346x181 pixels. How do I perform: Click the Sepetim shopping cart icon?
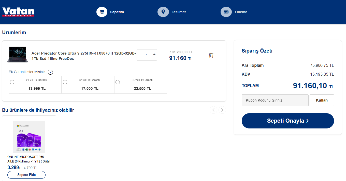pos(102,12)
